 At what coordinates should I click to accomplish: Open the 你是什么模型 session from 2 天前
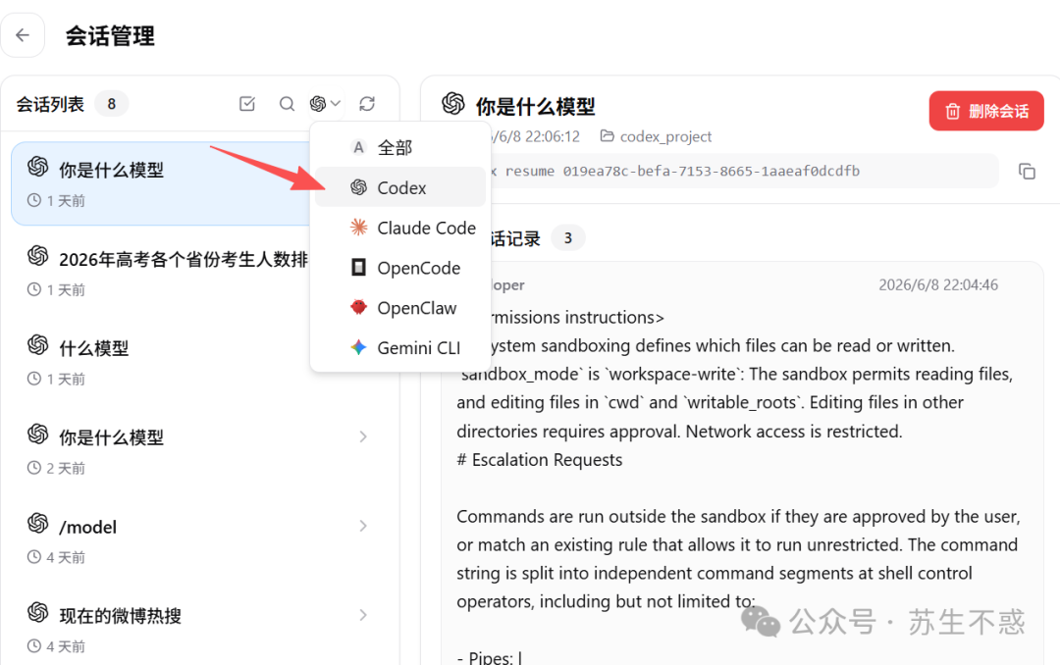pyautogui.click(x=199, y=451)
